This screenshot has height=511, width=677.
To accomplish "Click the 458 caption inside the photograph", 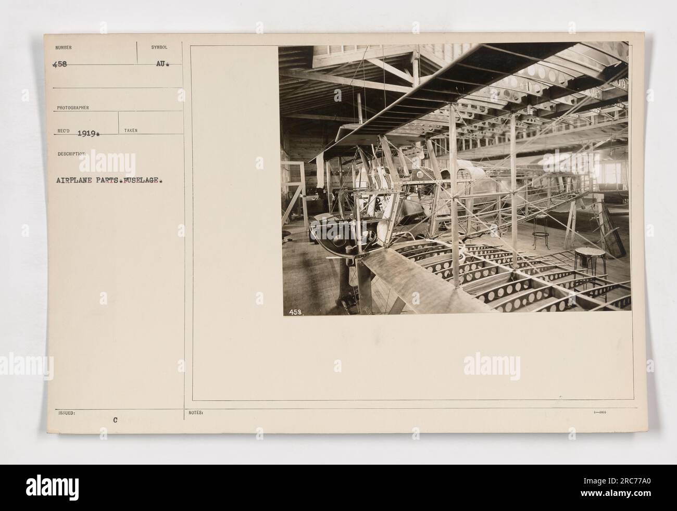I will pyautogui.click(x=295, y=312).
